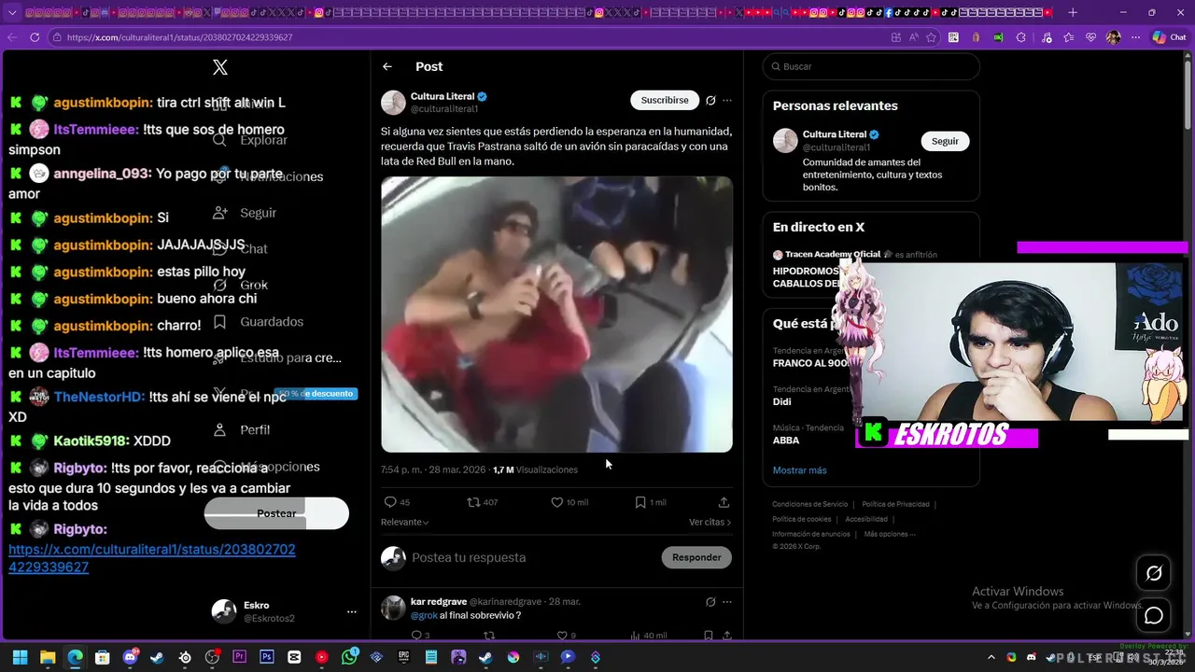
Task: Open kar redgrave reply author name
Action: click(439, 602)
